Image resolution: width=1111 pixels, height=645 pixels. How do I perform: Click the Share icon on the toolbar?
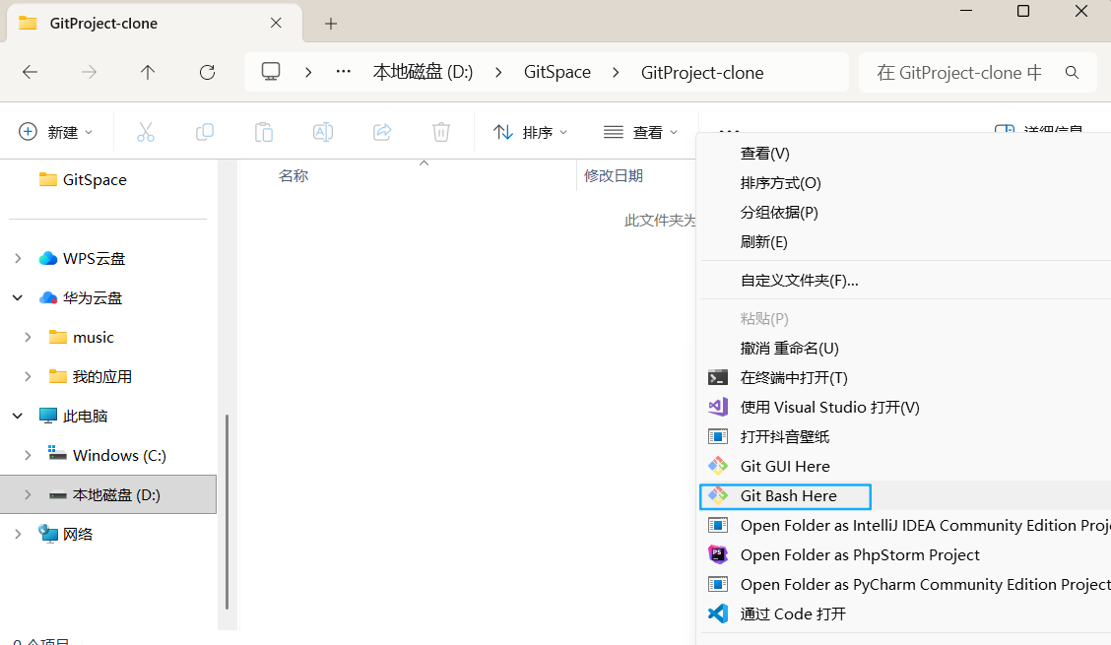tap(382, 131)
